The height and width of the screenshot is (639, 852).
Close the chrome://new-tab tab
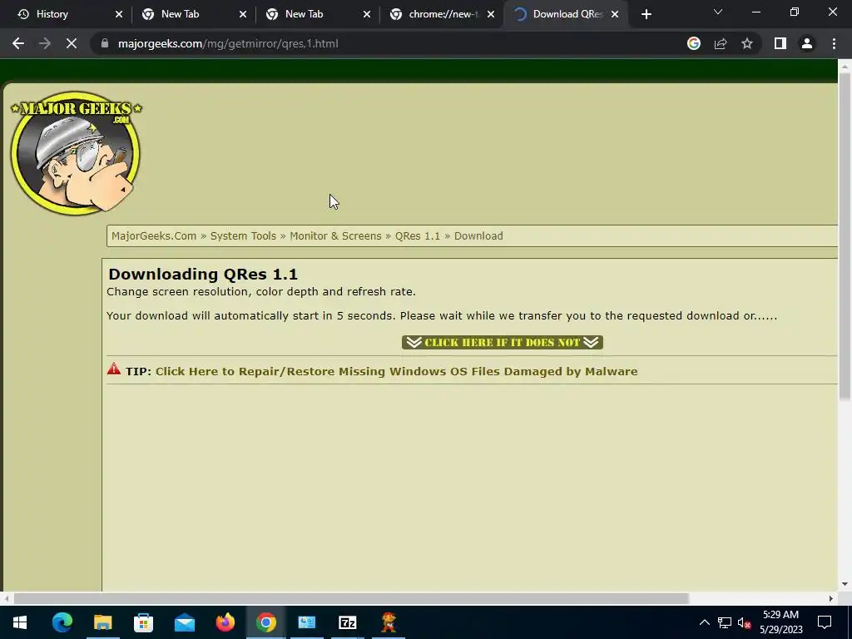tap(491, 14)
